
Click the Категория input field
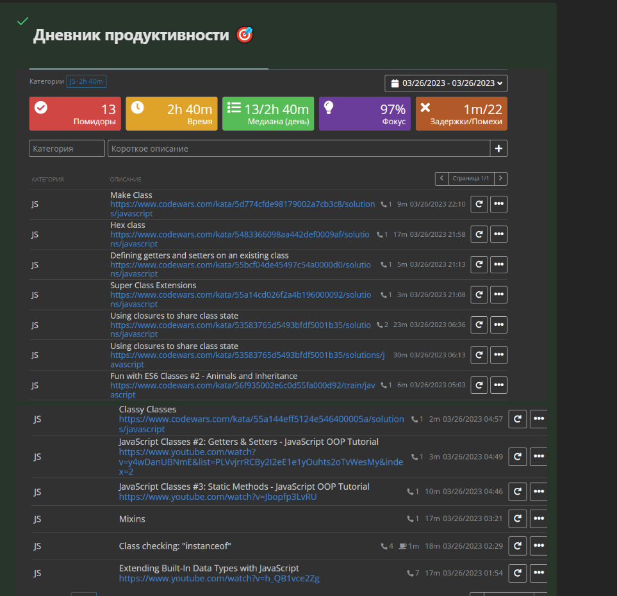(67, 149)
